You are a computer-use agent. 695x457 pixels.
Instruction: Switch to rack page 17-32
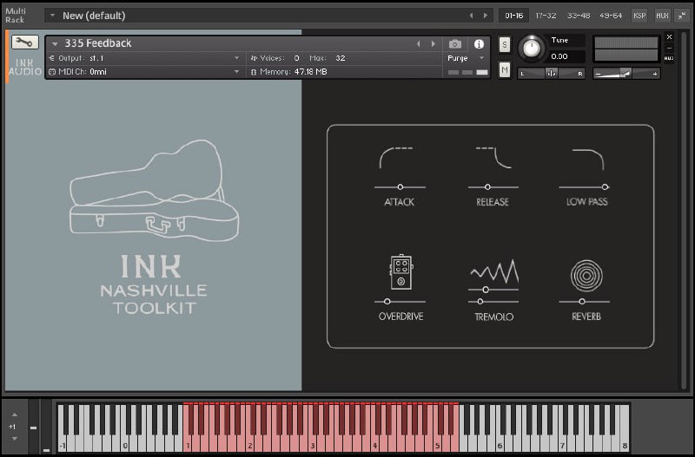pos(546,15)
